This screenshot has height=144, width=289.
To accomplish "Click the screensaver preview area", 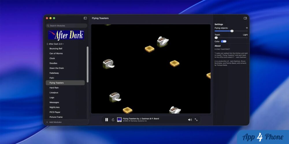I will coord(151,69).
